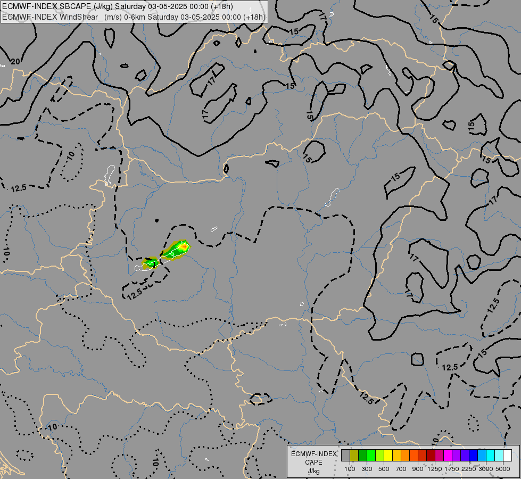
Task: Select the dark green CAPE legend swatch
Action: (x=362, y=455)
